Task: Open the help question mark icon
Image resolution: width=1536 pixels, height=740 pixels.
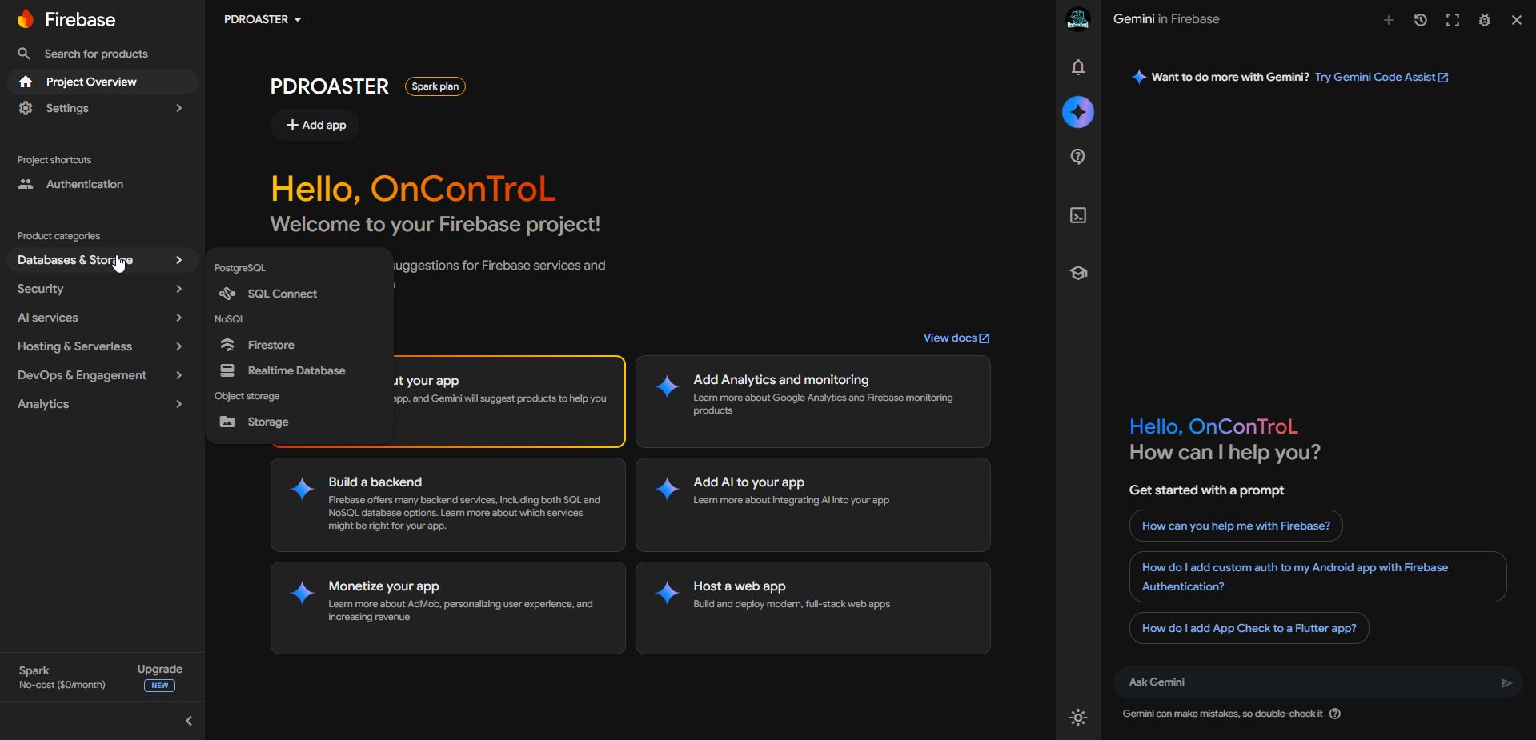Action: pos(1078,157)
